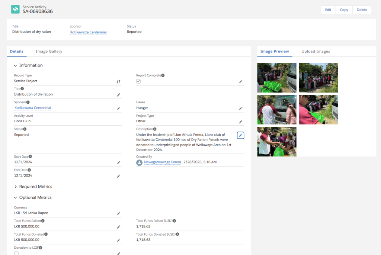Open the second preview photo of crowd on road
Screen dimensions: 381x255
click(318, 78)
